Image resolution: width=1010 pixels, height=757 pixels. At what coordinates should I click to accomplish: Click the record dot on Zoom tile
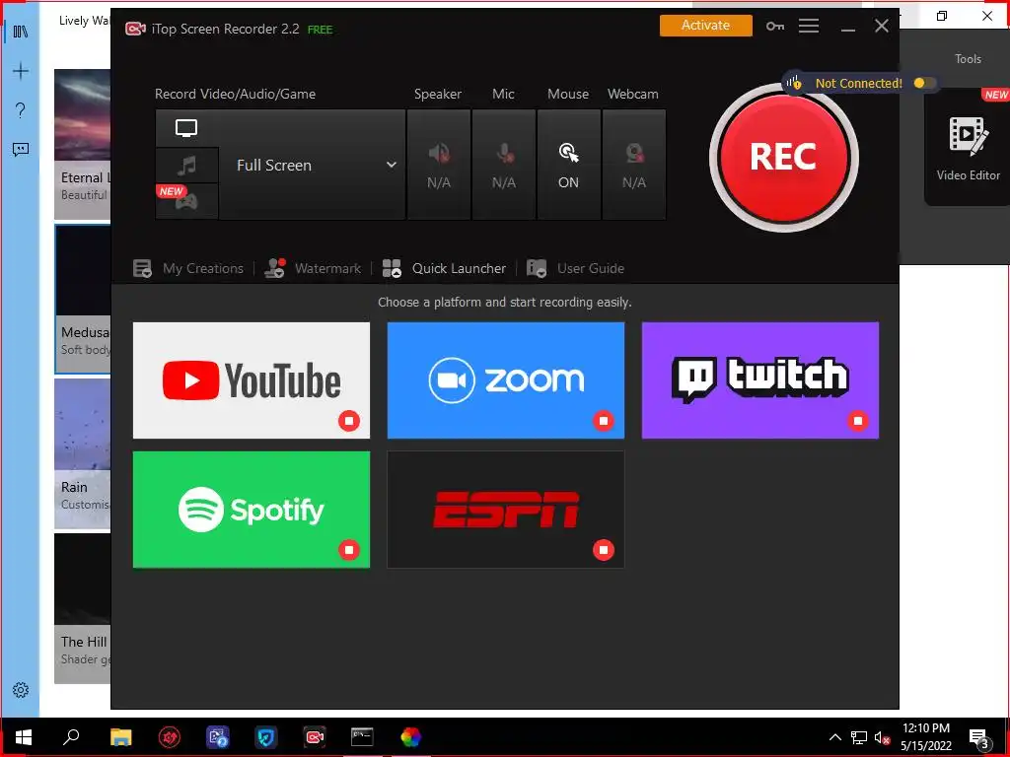click(x=604, y=421)
